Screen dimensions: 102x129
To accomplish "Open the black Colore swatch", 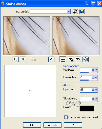I will click(87, 109).
